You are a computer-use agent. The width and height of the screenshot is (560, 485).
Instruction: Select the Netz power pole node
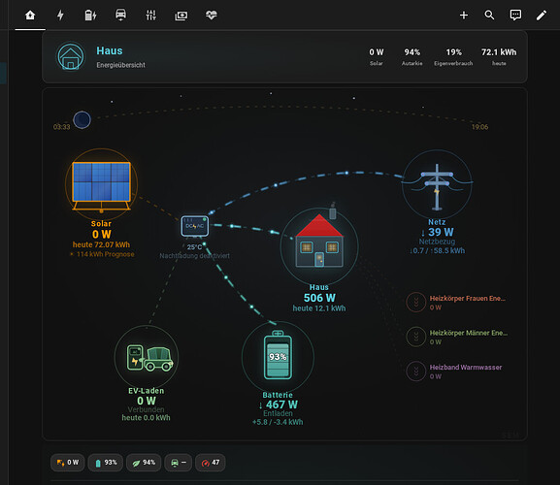[437, 184]
